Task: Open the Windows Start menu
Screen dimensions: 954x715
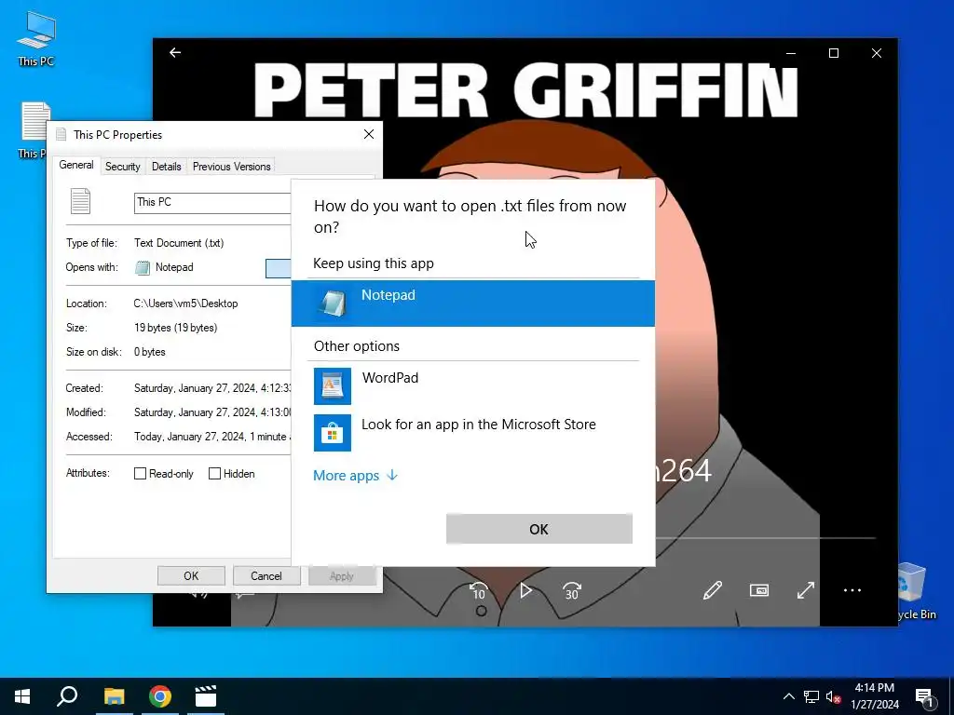Action: 22,696
